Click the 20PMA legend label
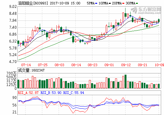 click(x=117, y=3)
